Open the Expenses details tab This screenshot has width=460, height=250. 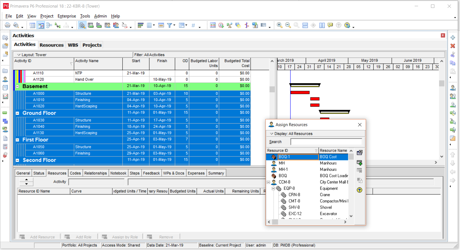tap(196, 173)
